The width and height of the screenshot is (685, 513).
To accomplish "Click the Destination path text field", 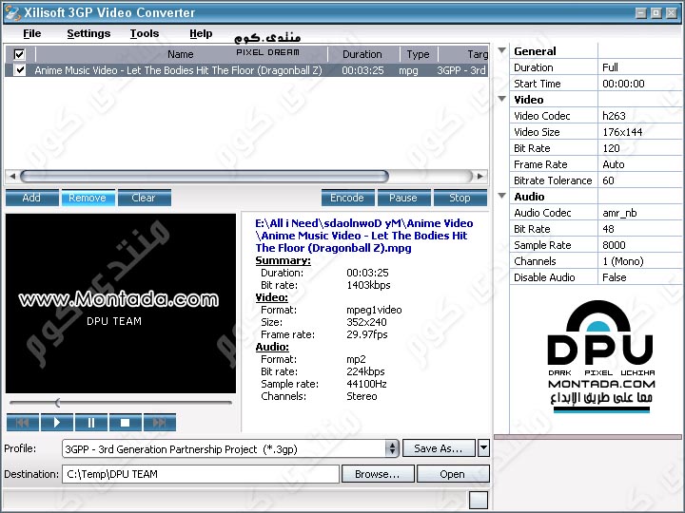I will [x=202, y=474].
